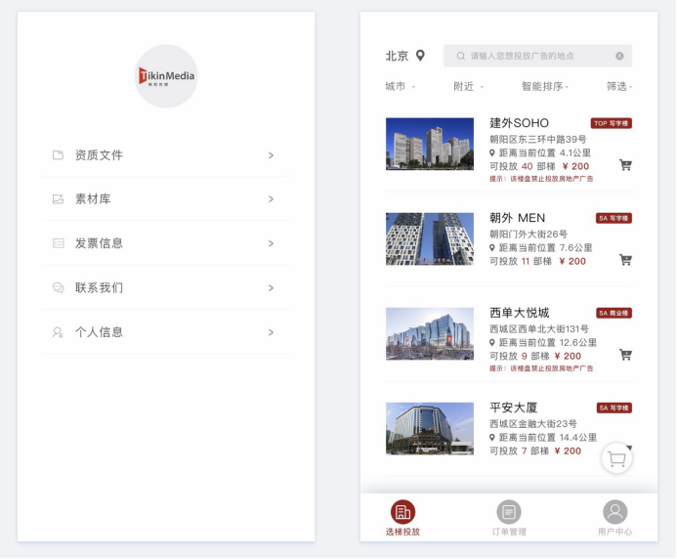Open 素材库 via its chevron arrow
This screenshot has width=677, height=559.
tap(271, 199)
